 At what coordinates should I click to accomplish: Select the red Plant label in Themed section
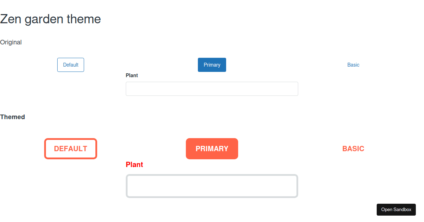134,164
